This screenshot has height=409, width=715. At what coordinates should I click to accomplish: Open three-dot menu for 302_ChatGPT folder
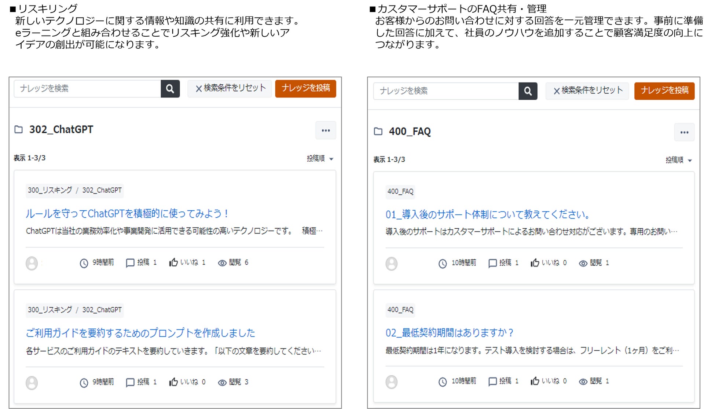326,130
